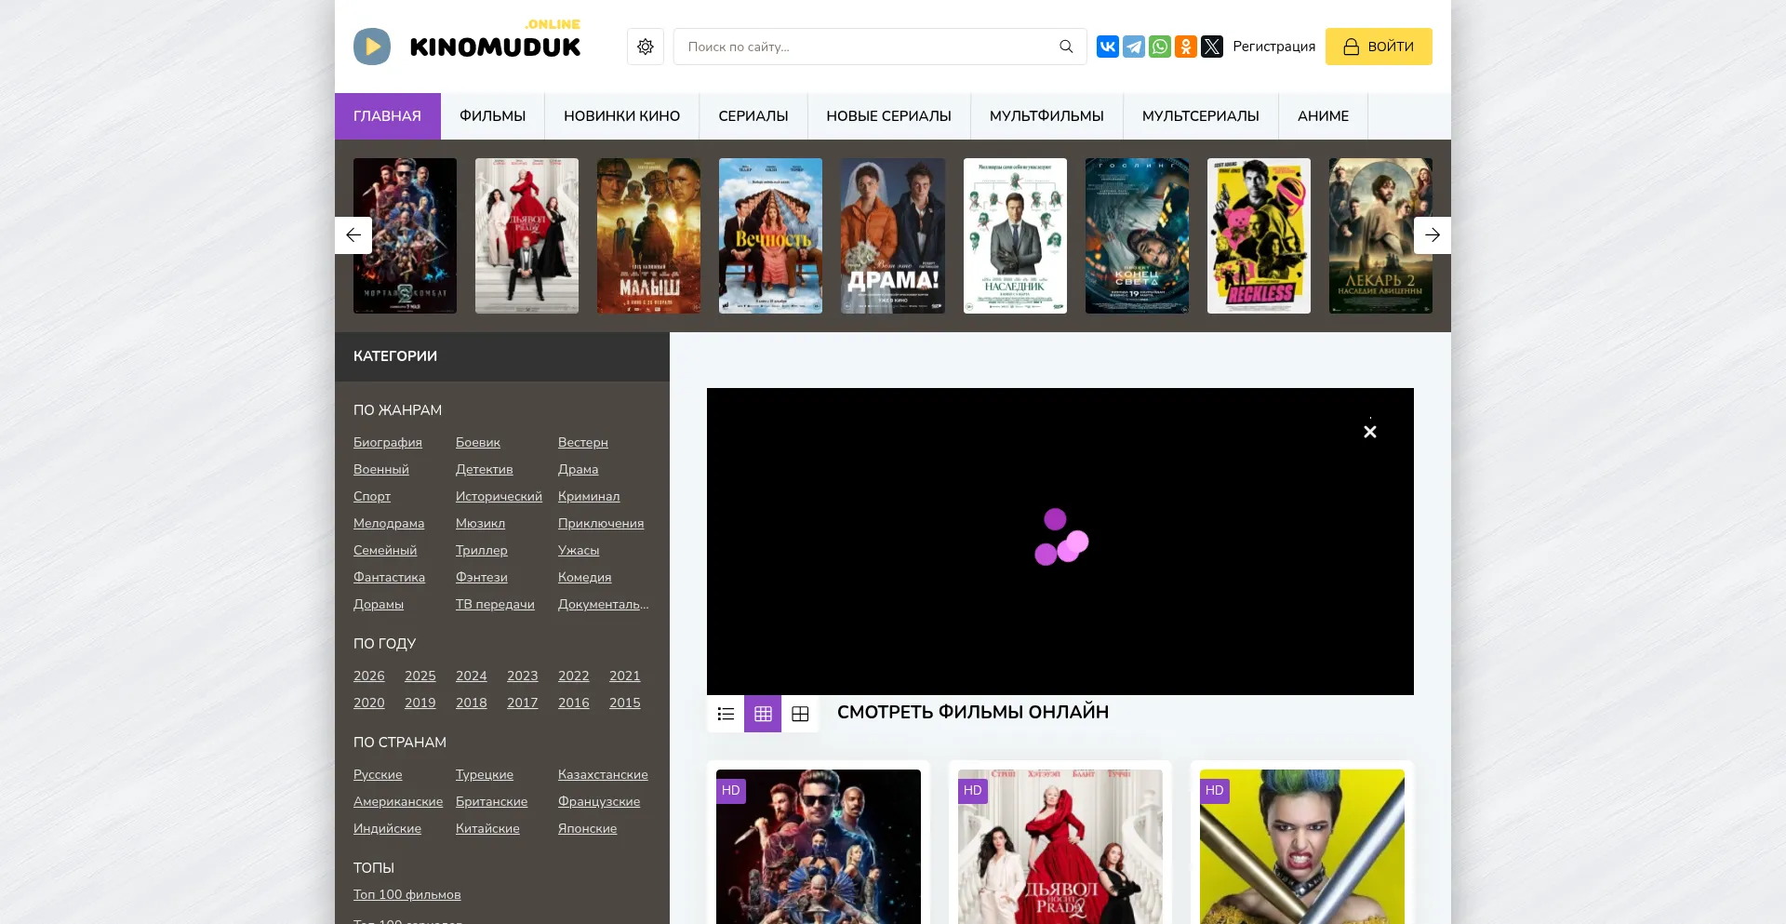Select the Русские country link
Image resolution: width=1786 pixels, height=924 pixels.
378,774
